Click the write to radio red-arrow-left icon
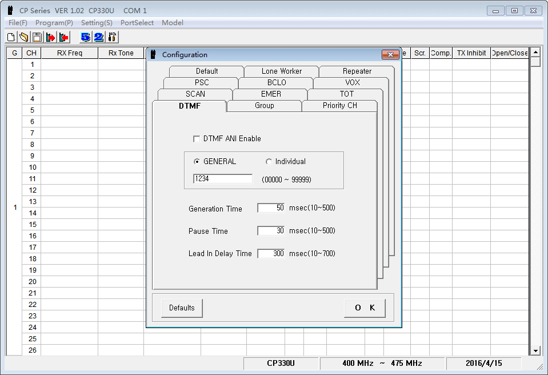 pyautogui.click(x=63, y=37)
